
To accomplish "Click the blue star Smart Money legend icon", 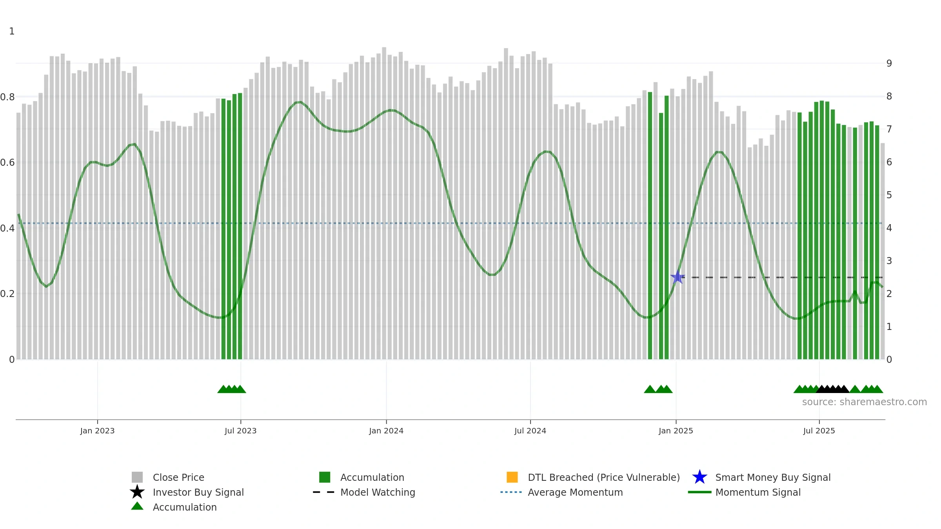I will 699,477.
